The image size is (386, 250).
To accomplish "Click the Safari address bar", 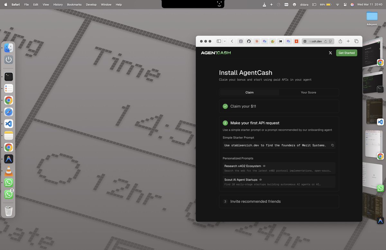I will (318, 41).
